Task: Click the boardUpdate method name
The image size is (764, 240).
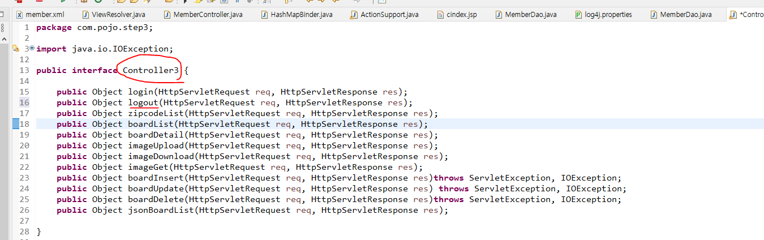Action: [156, 188]
